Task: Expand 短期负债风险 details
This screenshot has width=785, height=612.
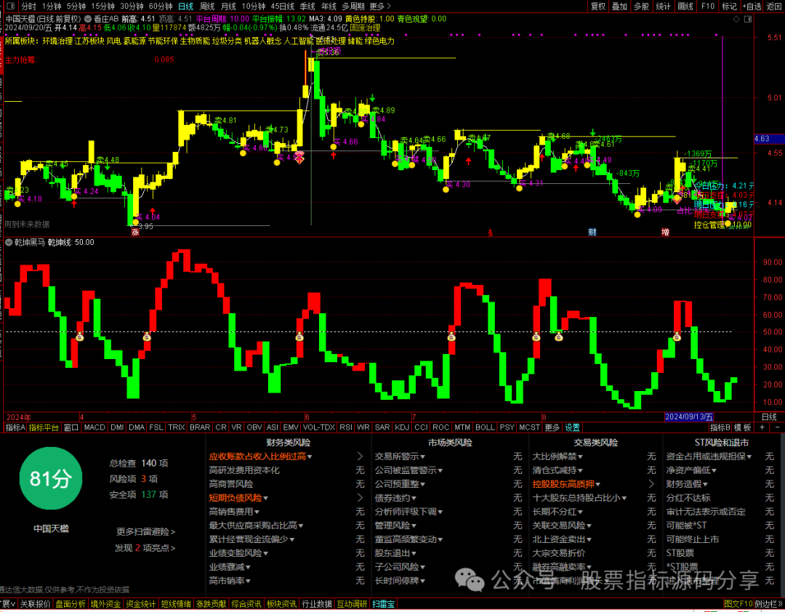Action: 238,498
